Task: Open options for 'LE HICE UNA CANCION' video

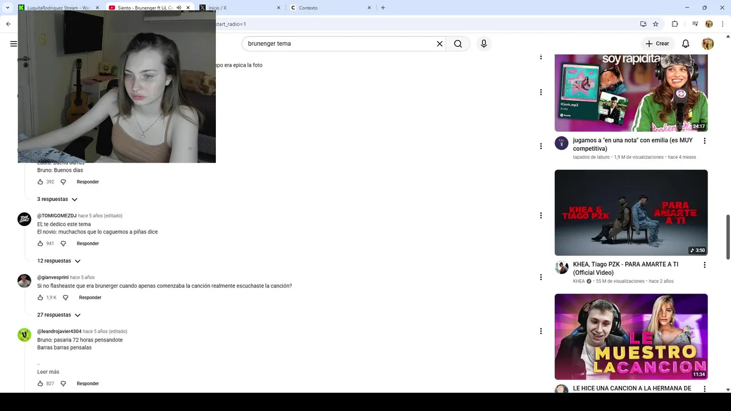Action: click(x=704, y=389)
